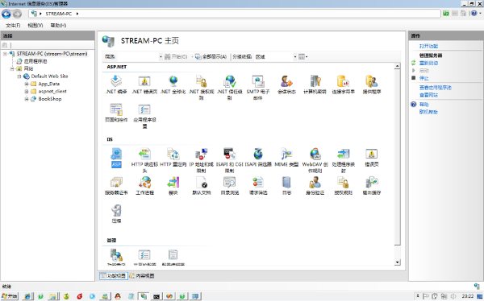Click Restart in the Actions pane

tap(428, 63)
